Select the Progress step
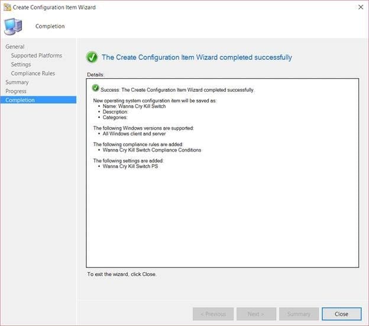Image resolution: width=369 pixels, height=326 pixels. coord(16,91)
